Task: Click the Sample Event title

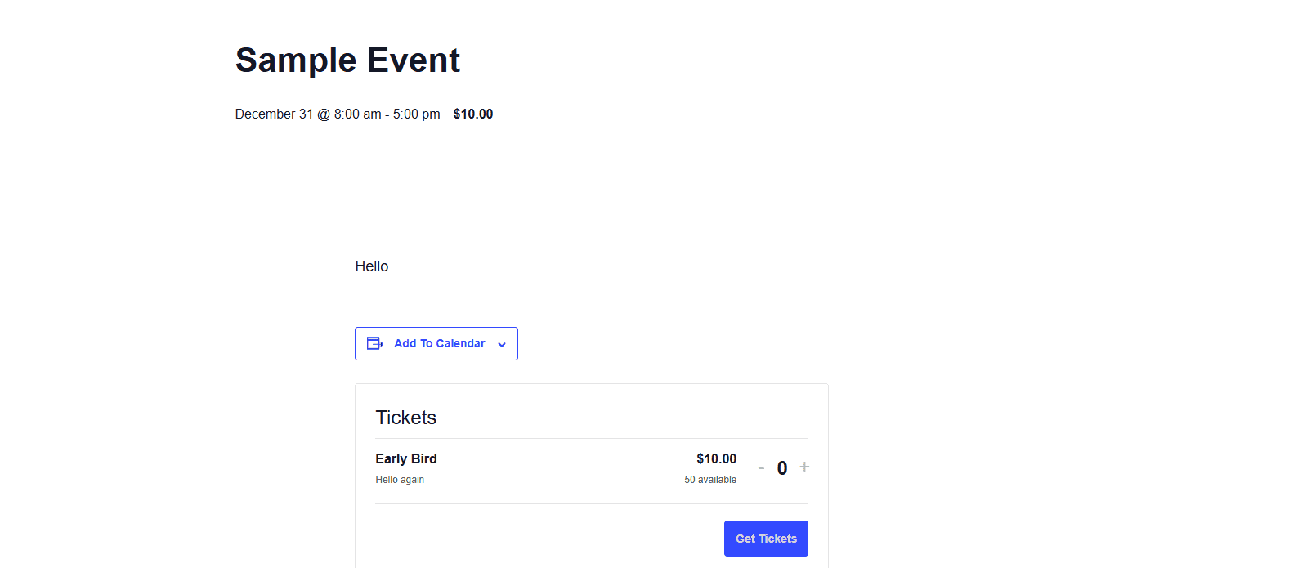Action: 347,60
